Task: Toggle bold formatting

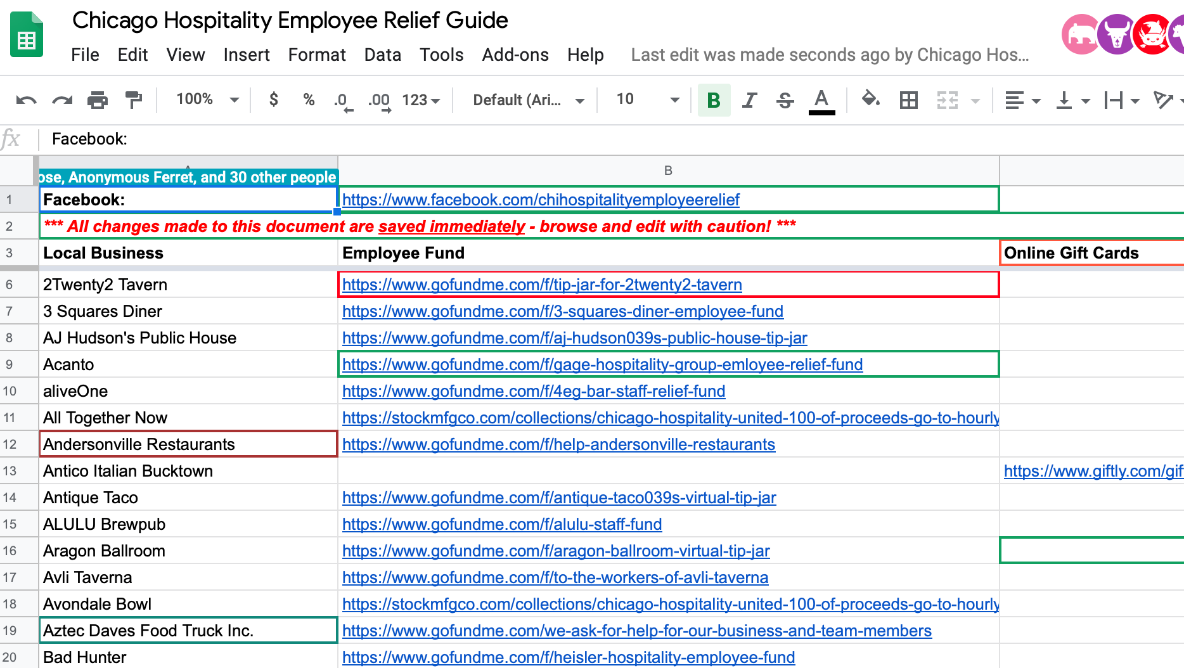Action: 714,100
